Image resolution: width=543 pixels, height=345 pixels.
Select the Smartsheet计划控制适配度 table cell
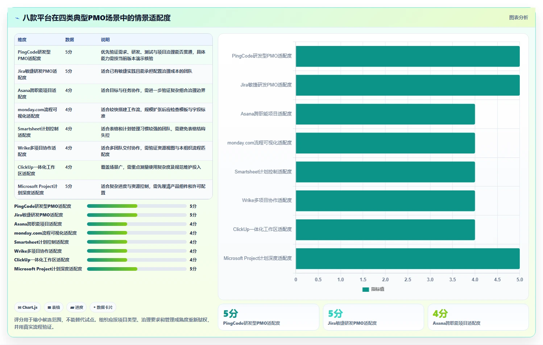[x=38, y=132]
